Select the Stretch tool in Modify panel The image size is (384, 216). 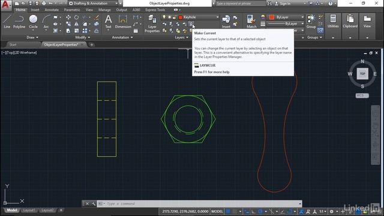[x=68, y=31]
